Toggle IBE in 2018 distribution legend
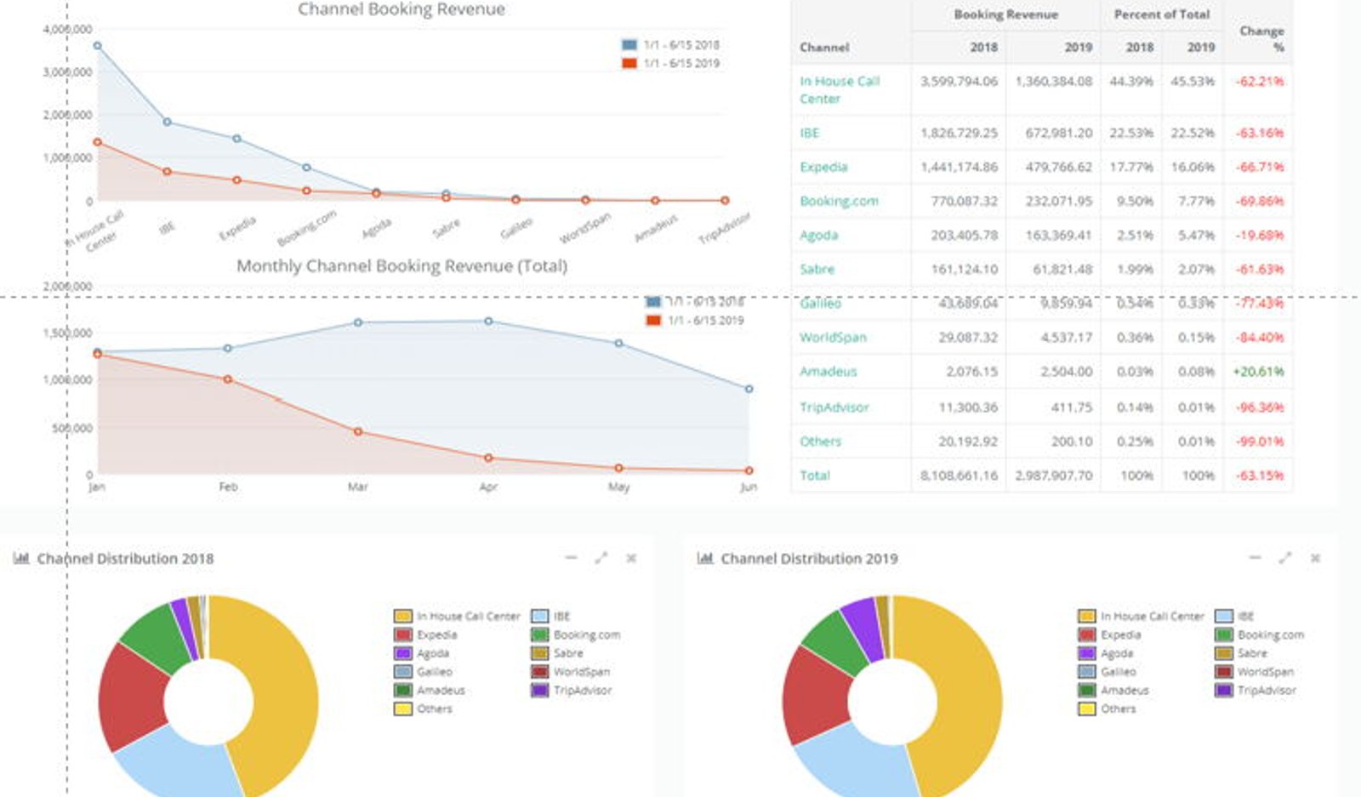Viewport: 1361px width, 797px height. pyautogui.click(x=551, y=616)
